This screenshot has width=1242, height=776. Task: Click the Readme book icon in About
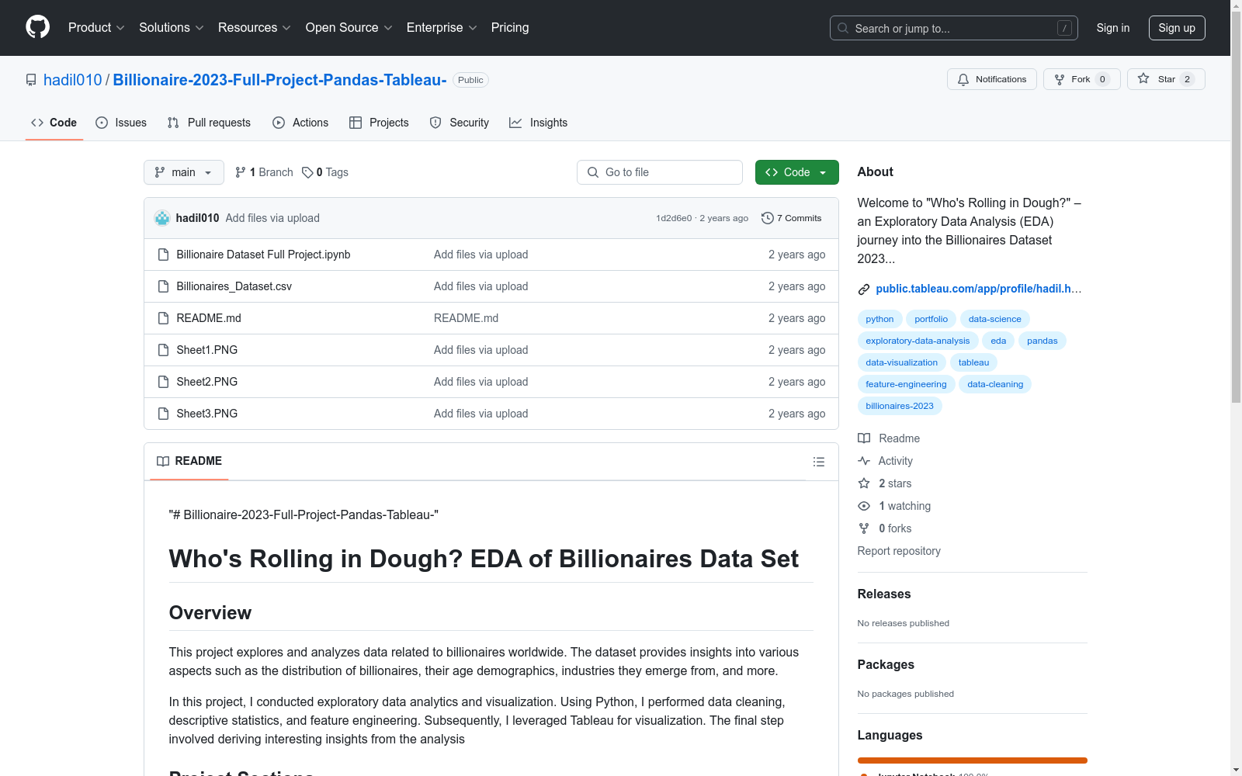point(864,438)
